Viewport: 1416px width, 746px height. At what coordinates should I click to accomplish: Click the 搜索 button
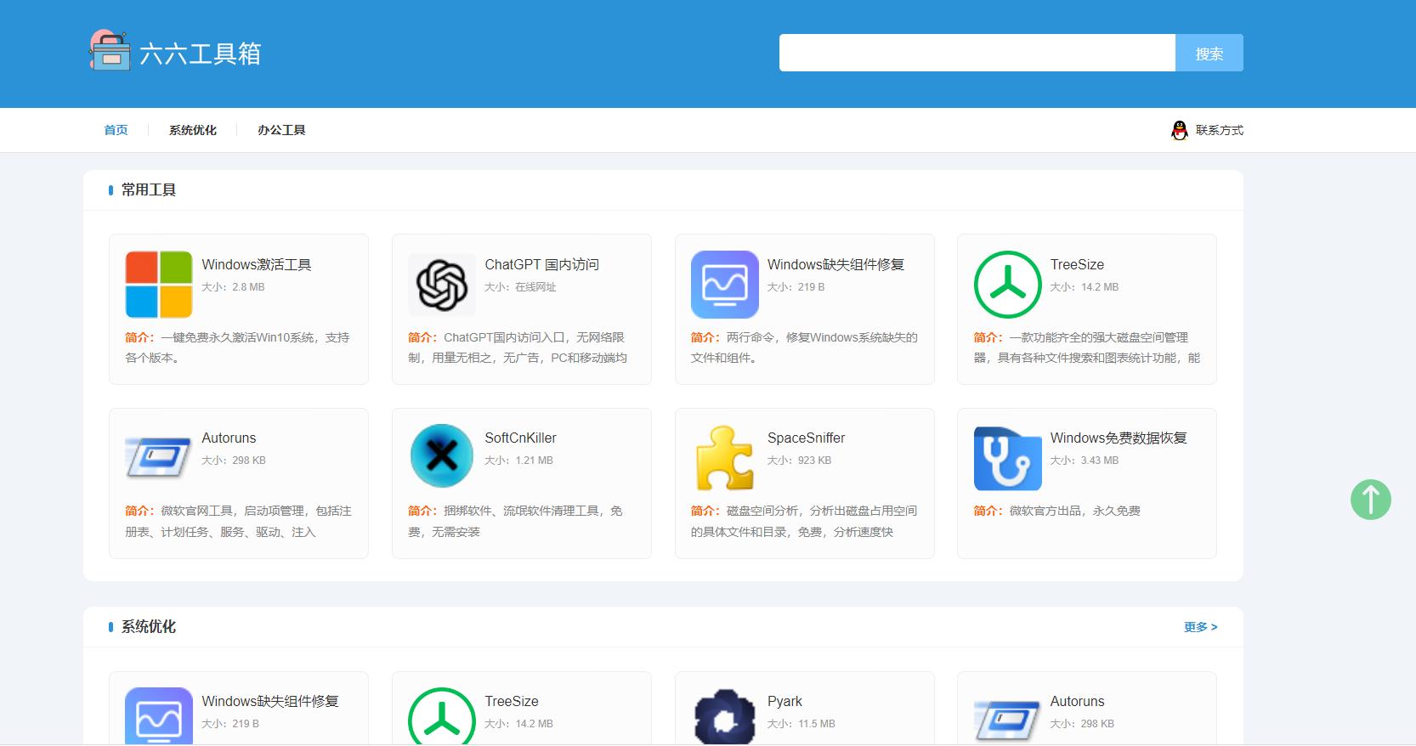point(1209,53)
